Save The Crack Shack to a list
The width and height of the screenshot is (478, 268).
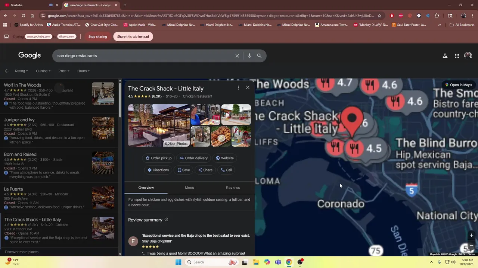[184, 170]
